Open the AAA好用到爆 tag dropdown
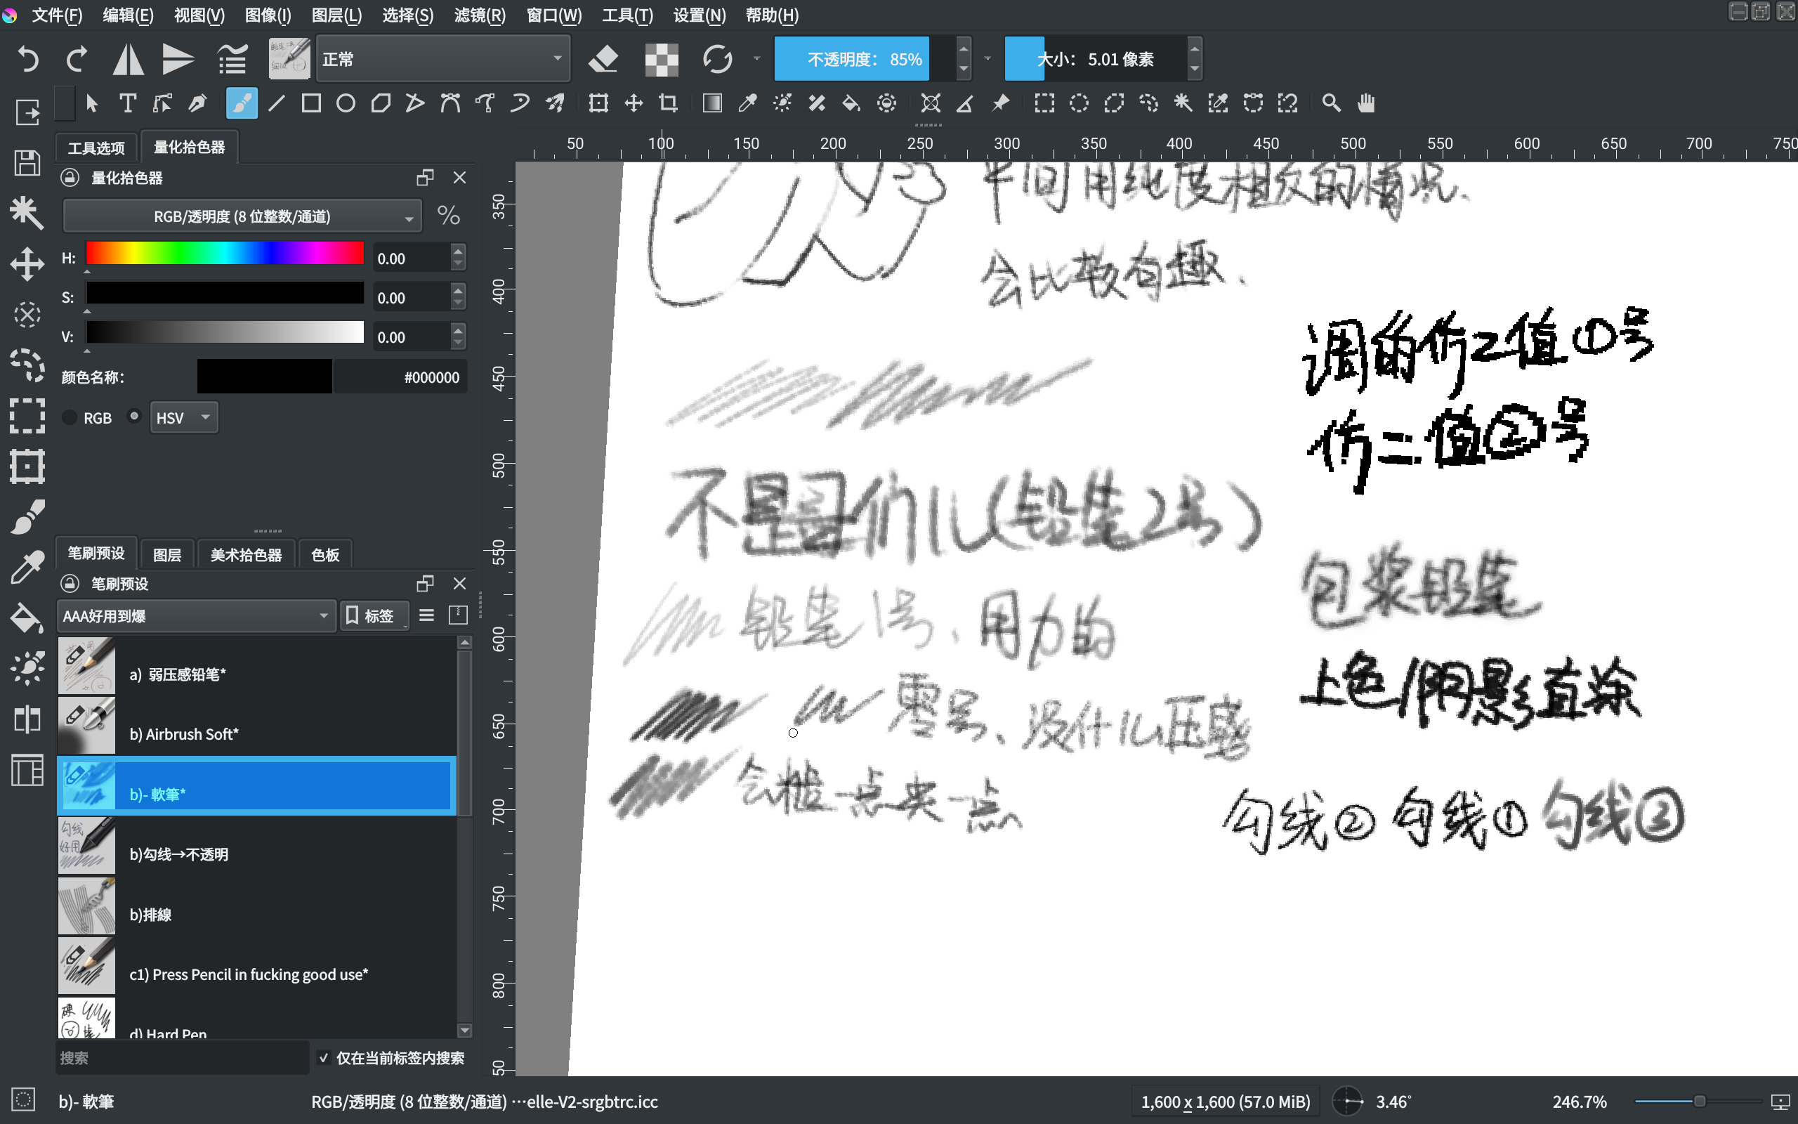The width and height of the screenshot is (1798, 1124). coord(195,615)
